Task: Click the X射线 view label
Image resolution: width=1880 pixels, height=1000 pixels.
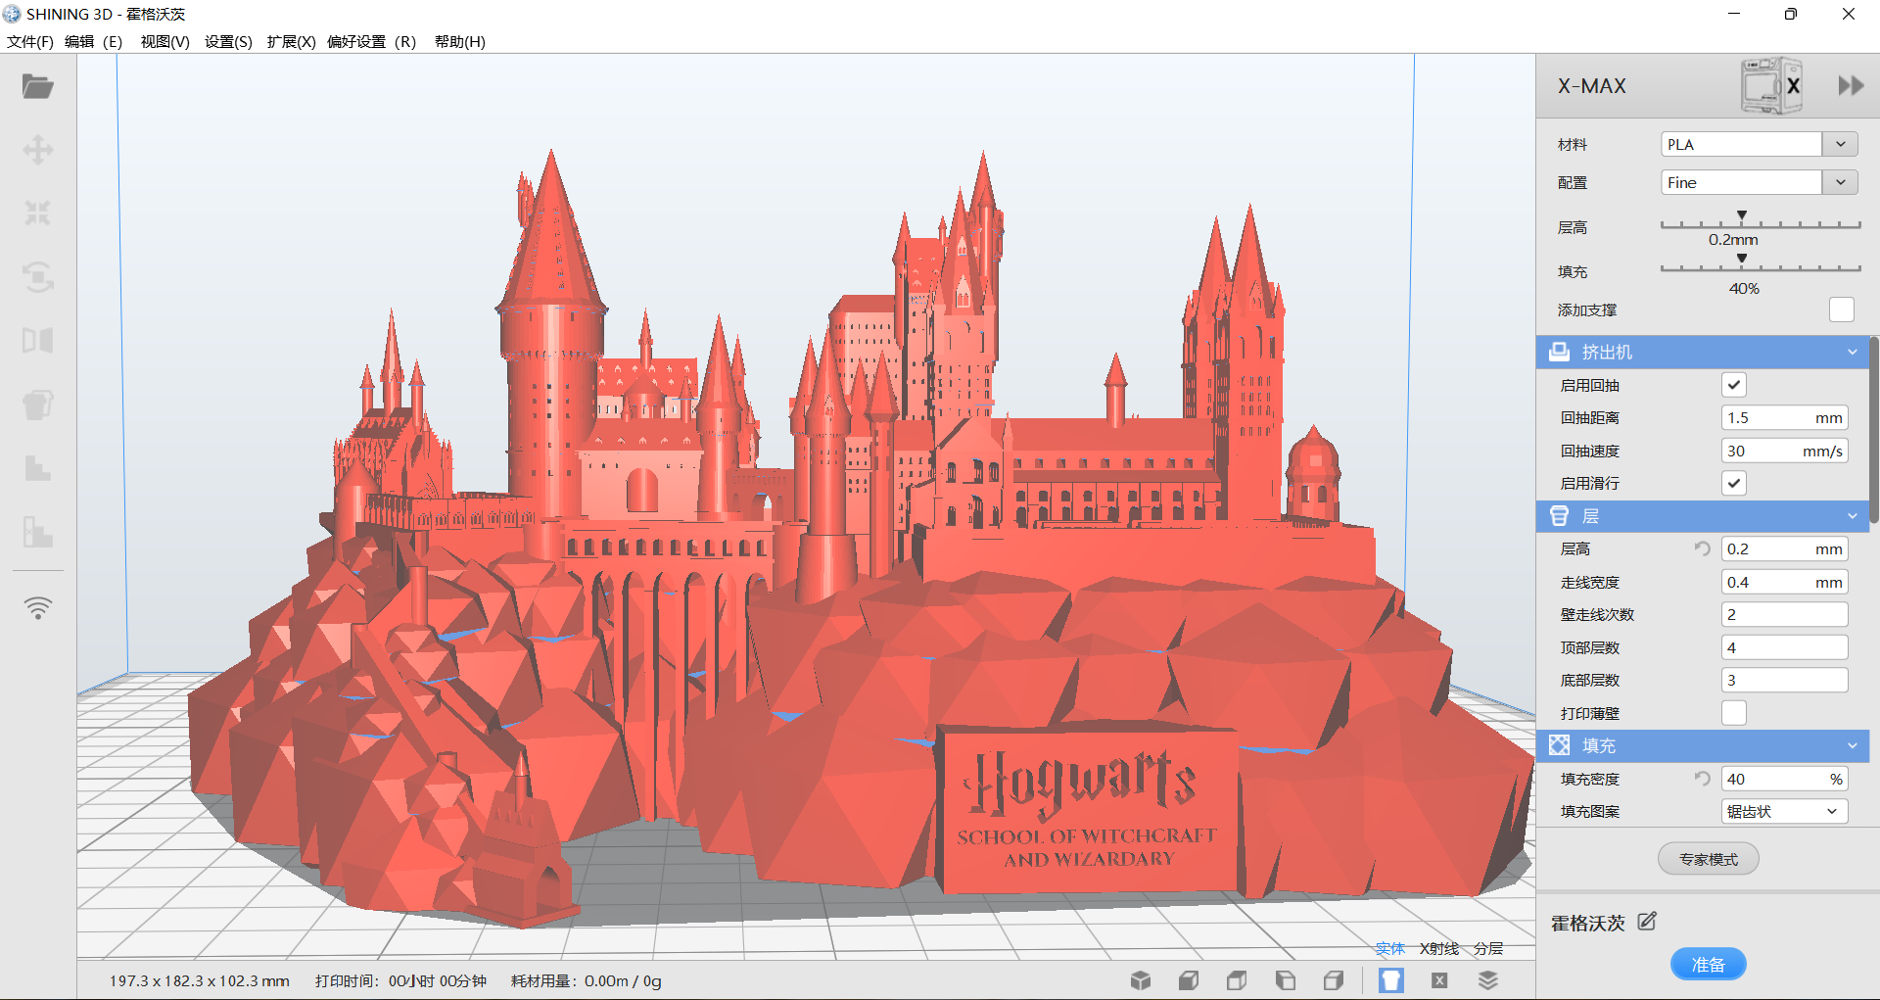Action: (1438, 948)
